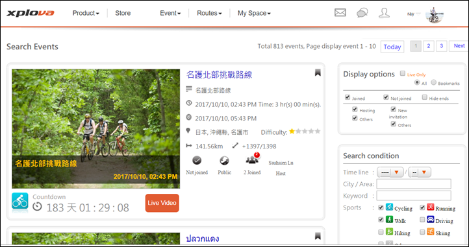Toggle the Hide ends checkbox
Screen dimensions: 469x247
click(424, 97)
